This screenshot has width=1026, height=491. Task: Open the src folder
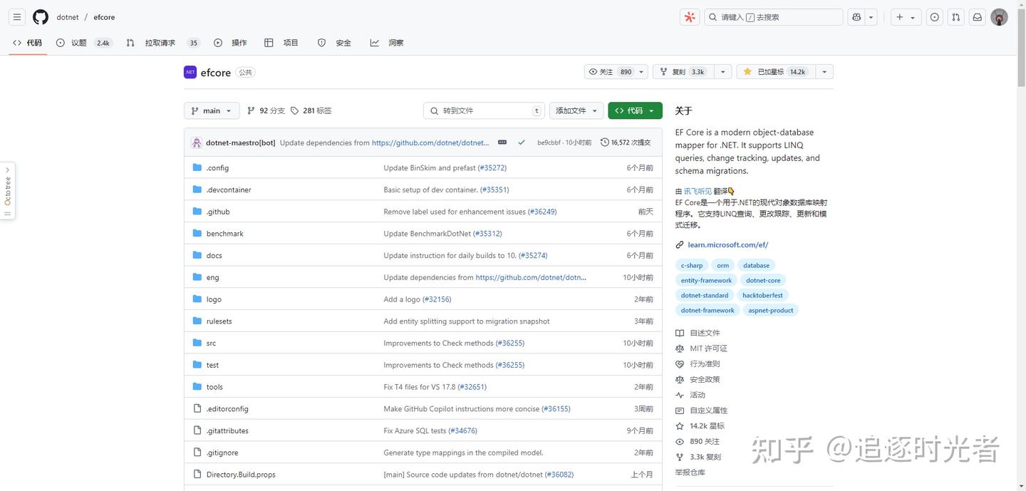click(x=211, y=343)
